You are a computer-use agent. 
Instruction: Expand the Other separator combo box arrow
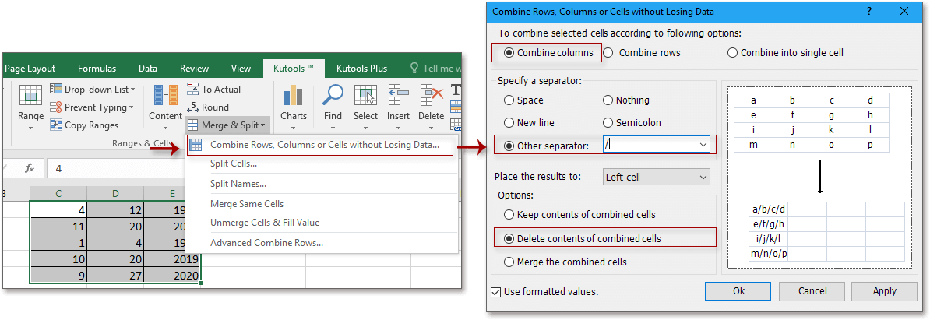coord(703,146)
